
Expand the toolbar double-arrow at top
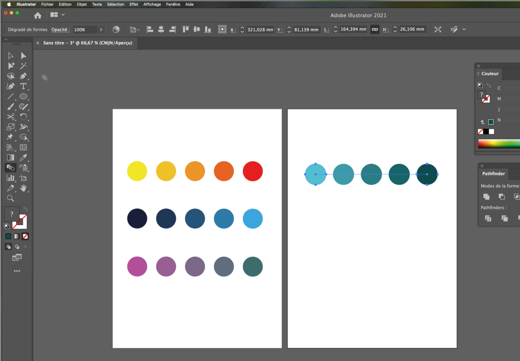click(x=6, y=39)
